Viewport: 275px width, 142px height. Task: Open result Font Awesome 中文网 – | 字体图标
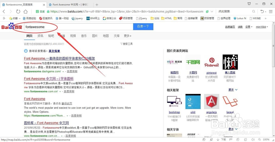(x=49, y=79)
